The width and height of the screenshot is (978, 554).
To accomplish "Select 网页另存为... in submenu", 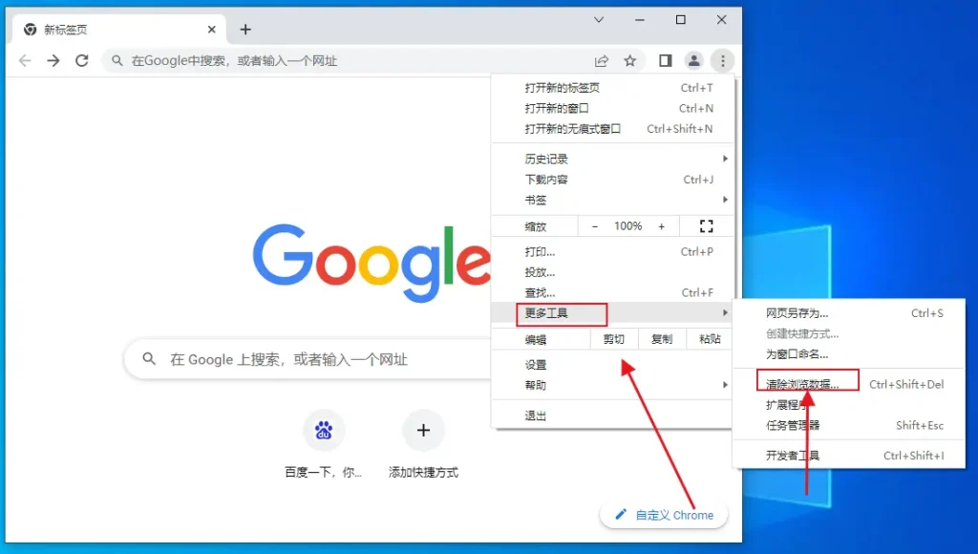I will [849, 313].
